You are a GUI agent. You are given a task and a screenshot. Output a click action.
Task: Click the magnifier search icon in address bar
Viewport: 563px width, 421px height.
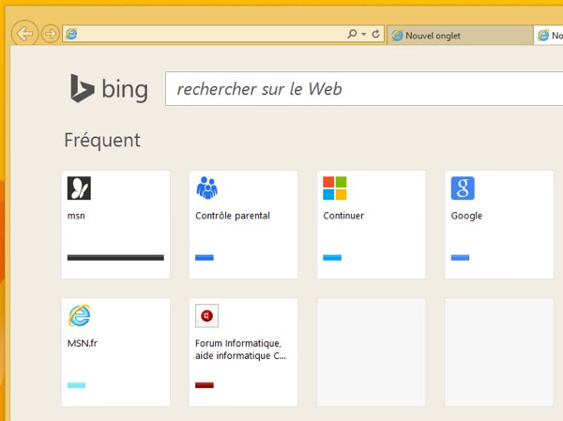[352, 34]
